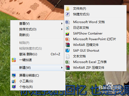
Task: Create a new 文本文档
Action: (x=95, y=56)
